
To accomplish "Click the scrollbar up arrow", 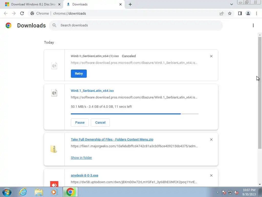I will 260,35.
